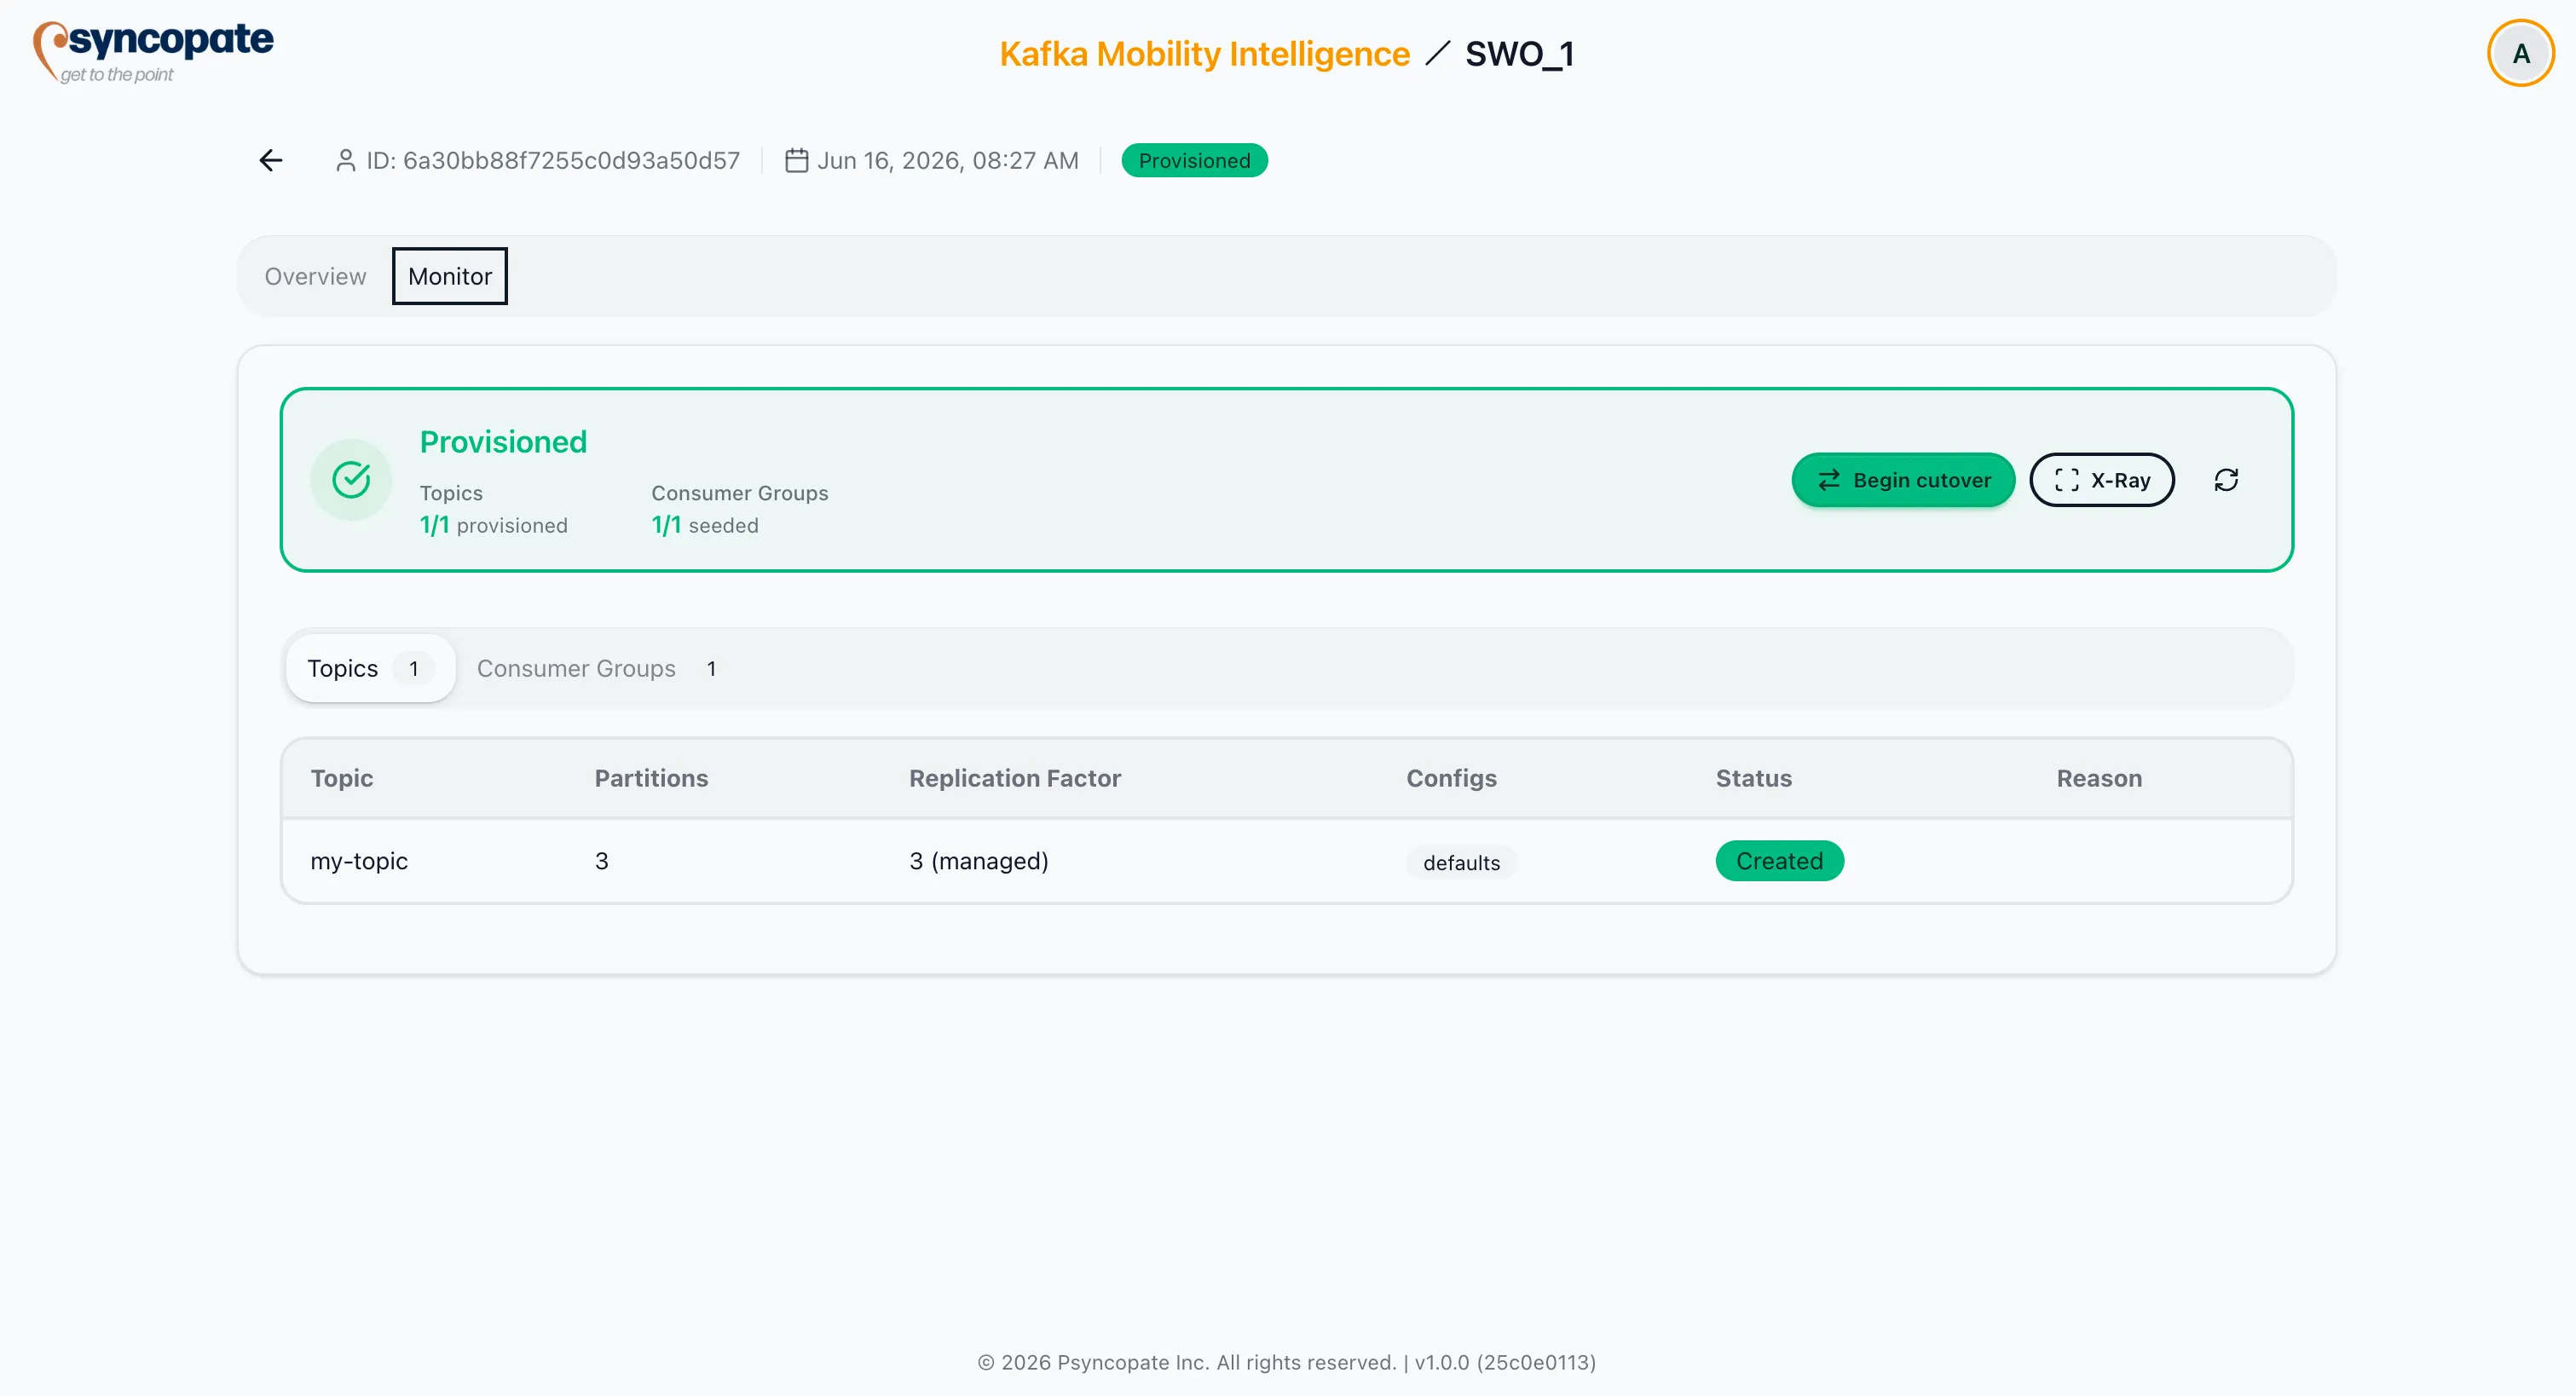
Task: Click the user icon beside the ID
Action: pyautogui.click(x=345, y=160)
